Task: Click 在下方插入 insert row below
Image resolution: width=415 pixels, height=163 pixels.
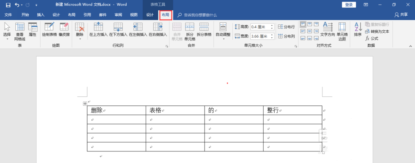Action: pyautogui.click(x=118, y=29)
